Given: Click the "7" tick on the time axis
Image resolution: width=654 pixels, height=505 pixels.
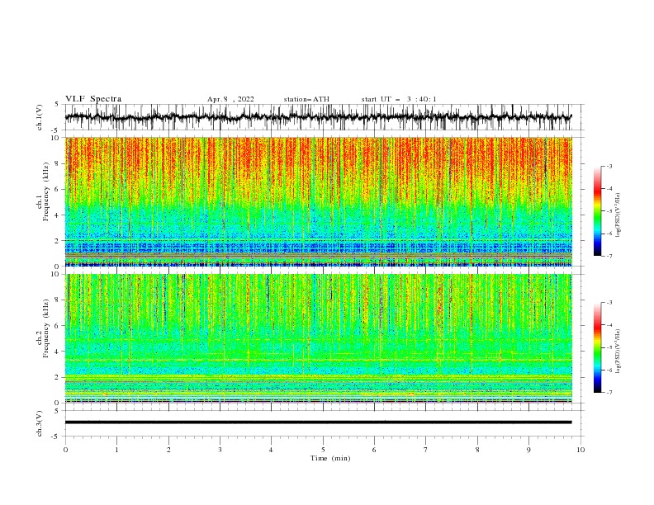Looking at the screenshot, I should point(426,450).
